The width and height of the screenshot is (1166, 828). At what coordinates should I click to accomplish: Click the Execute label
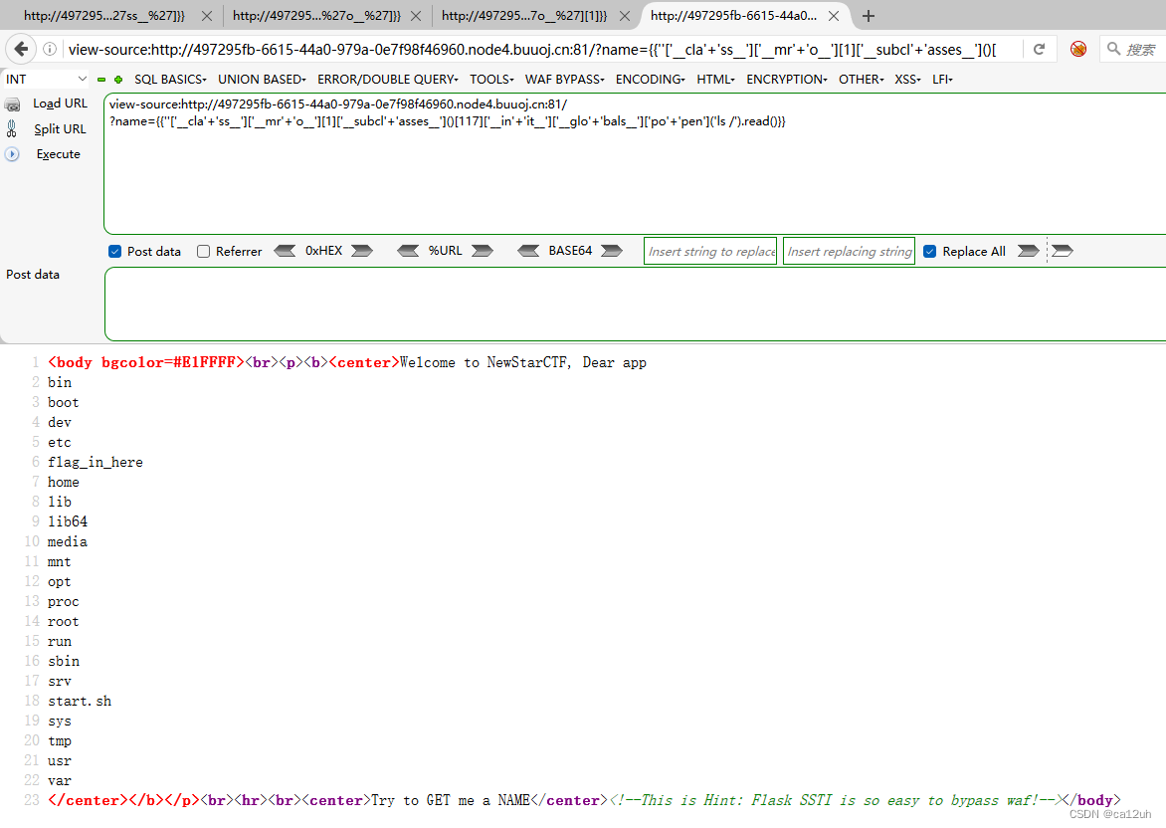tap(58, 154)
